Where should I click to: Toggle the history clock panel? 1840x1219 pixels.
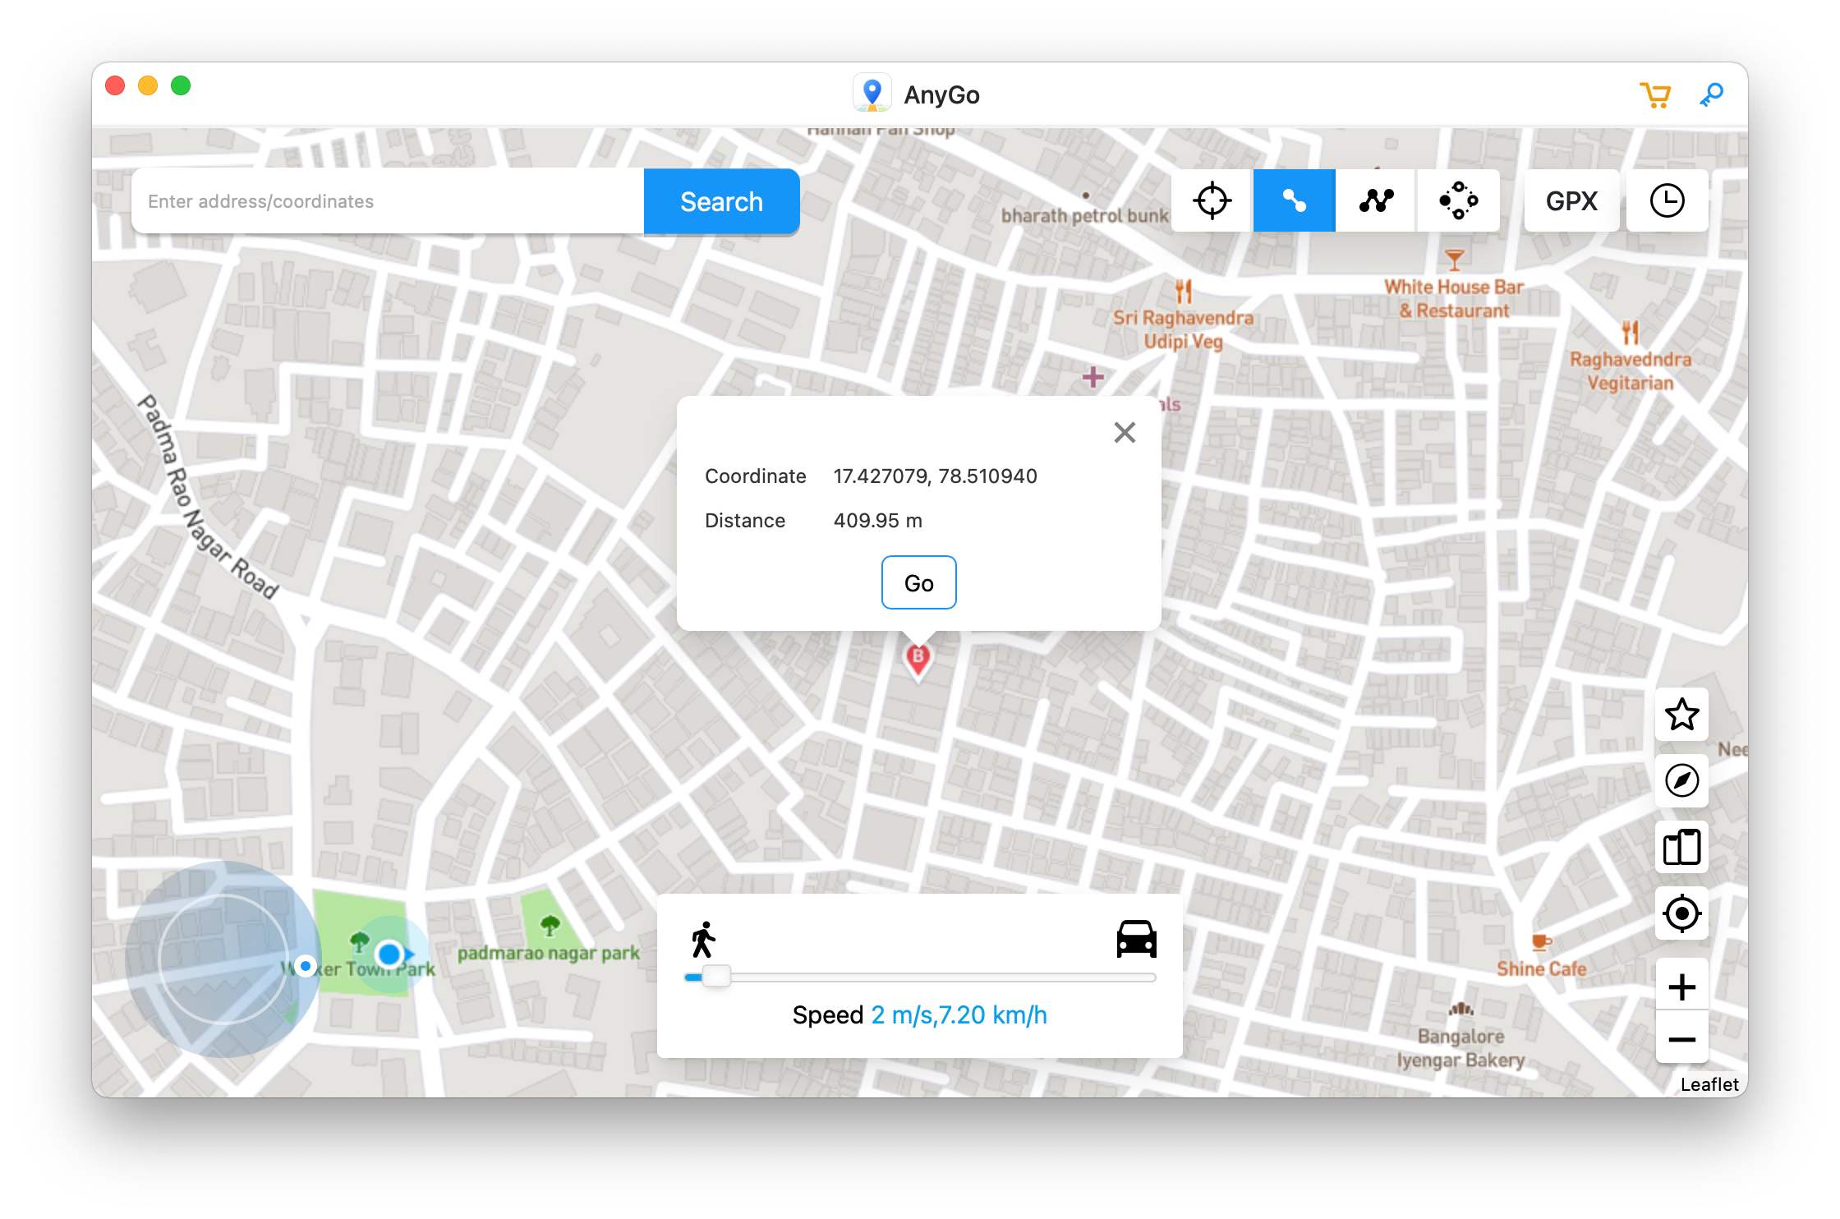(1667, 200)
